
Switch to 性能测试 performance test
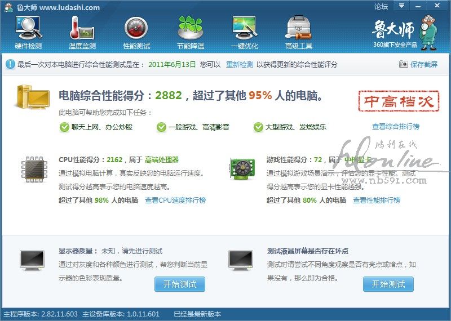[136, 33]
